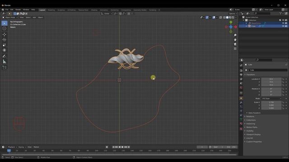The height and width of the screenshot is (162, 289).
Task: Select the Cursor tool
Action: [5, 28]
